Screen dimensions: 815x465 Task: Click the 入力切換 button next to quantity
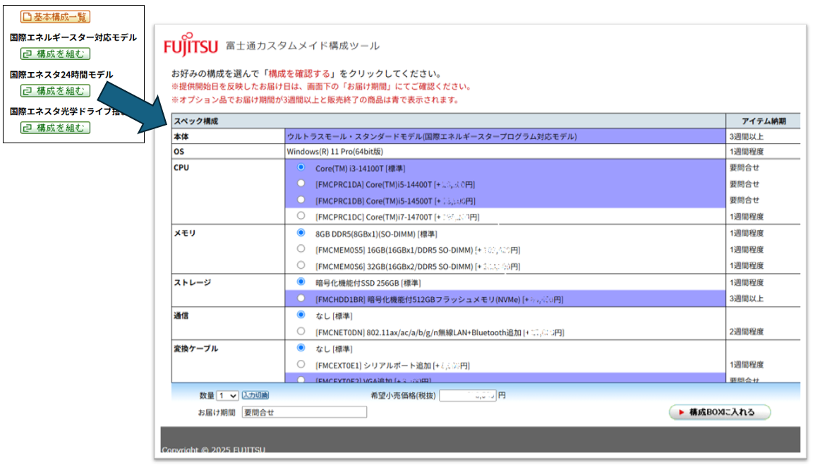coord(255,395)
